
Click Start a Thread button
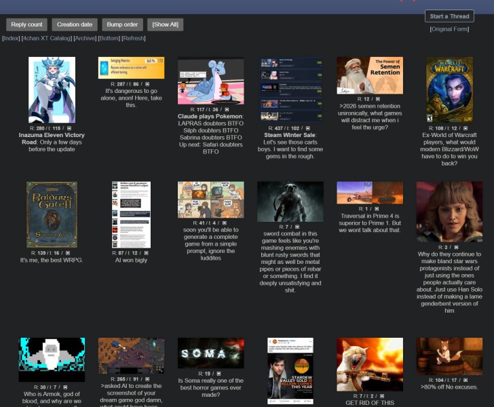(x=450, y=16)
